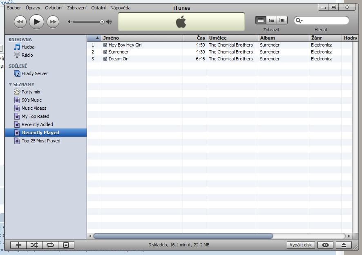362x255 pixels.
Task: Sort by Umělec column header
Action: (232, 38)
